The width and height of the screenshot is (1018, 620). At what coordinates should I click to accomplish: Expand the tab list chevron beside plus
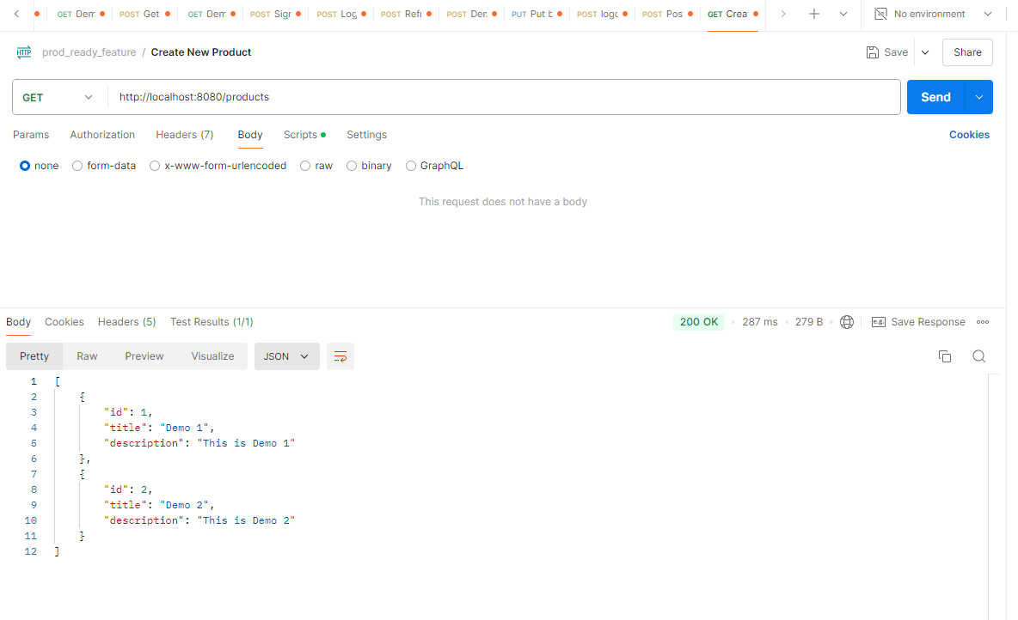pos(843,14)
